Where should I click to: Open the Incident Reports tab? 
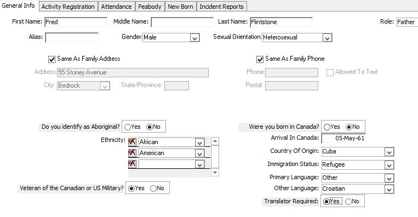[x=221, y=7]
